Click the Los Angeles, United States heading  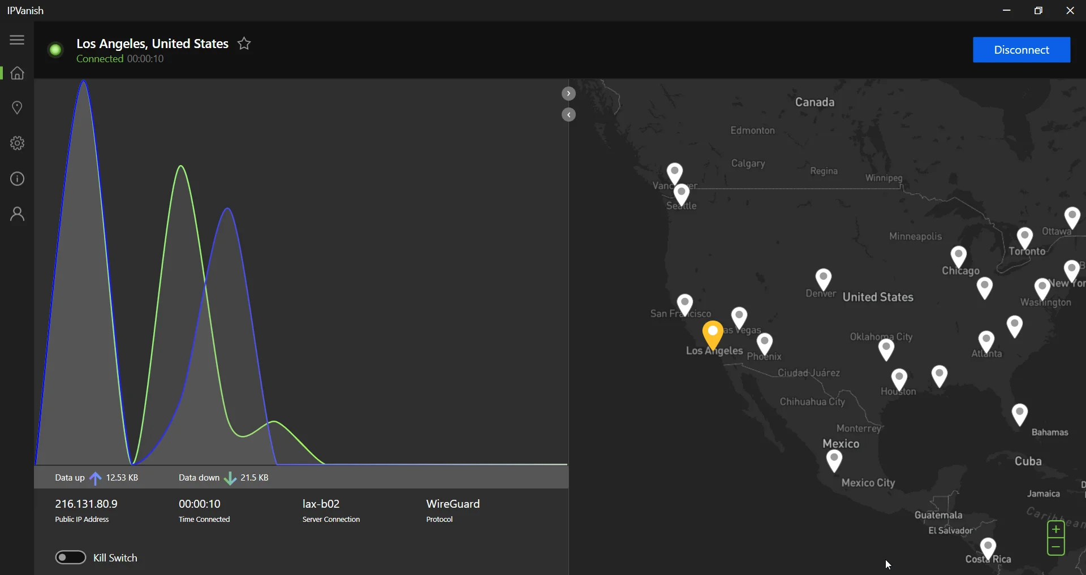pos(152,44)
